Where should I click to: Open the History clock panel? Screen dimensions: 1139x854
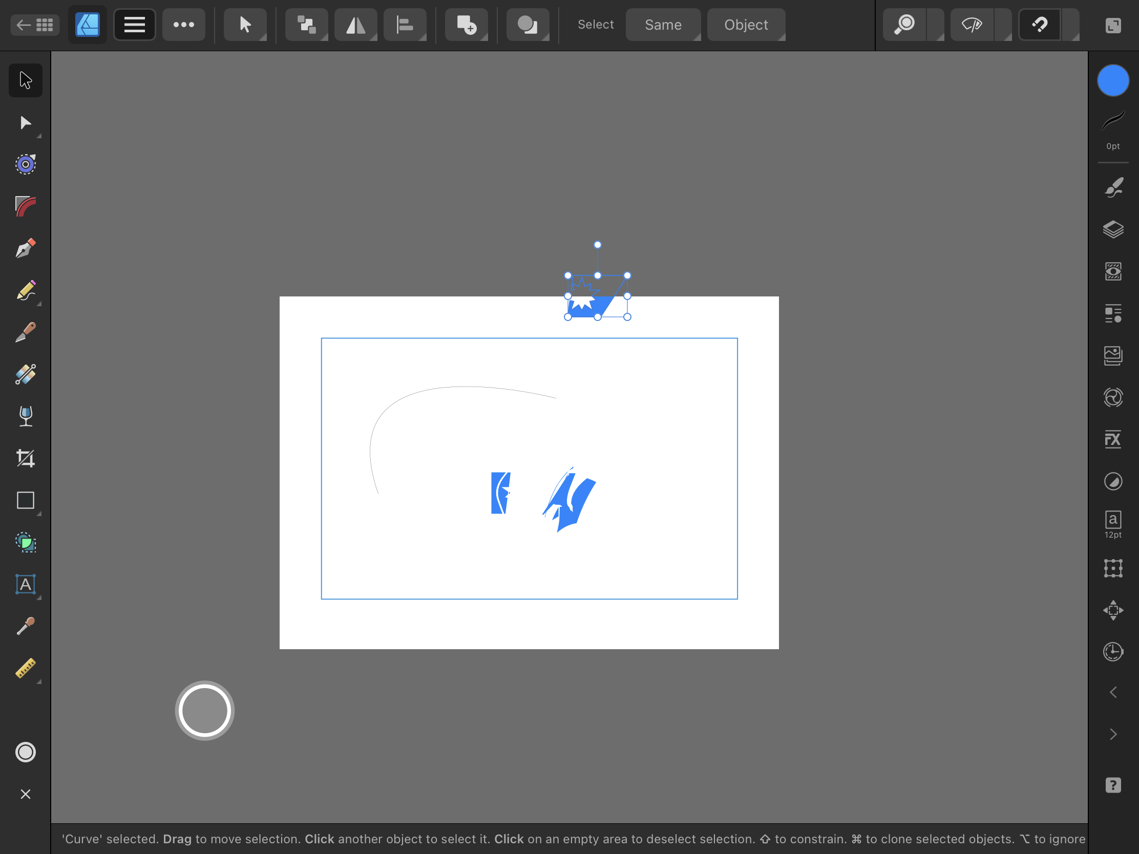(x=1113, y=652)
